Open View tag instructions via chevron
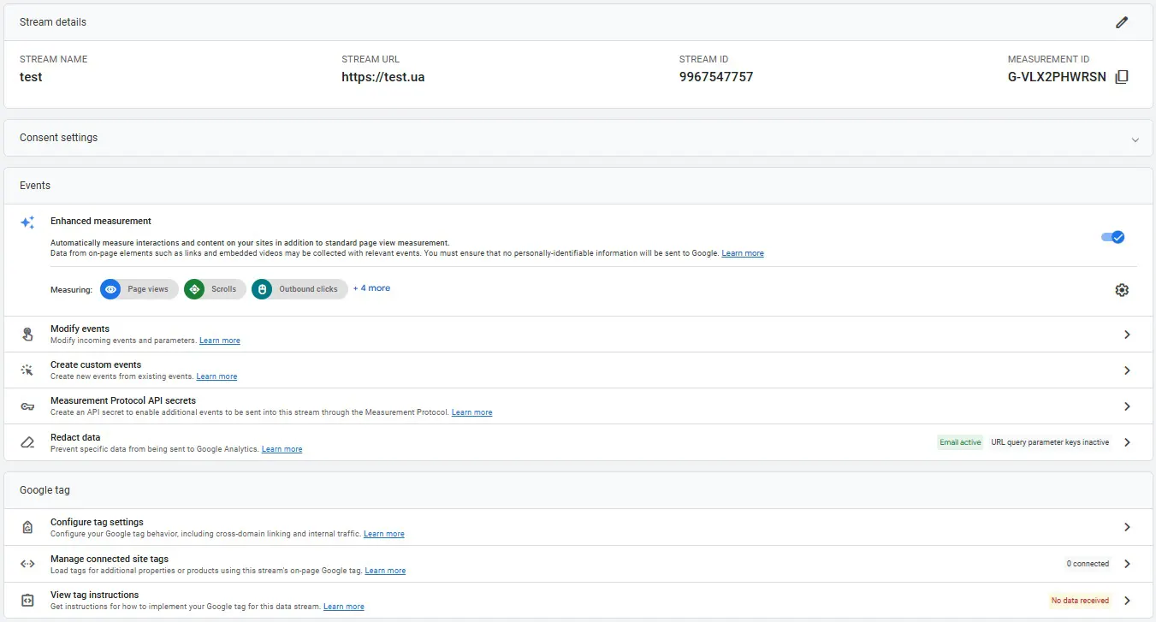Image resolution: width=1156 pixels, height=622 pixels. point(1127,601)
